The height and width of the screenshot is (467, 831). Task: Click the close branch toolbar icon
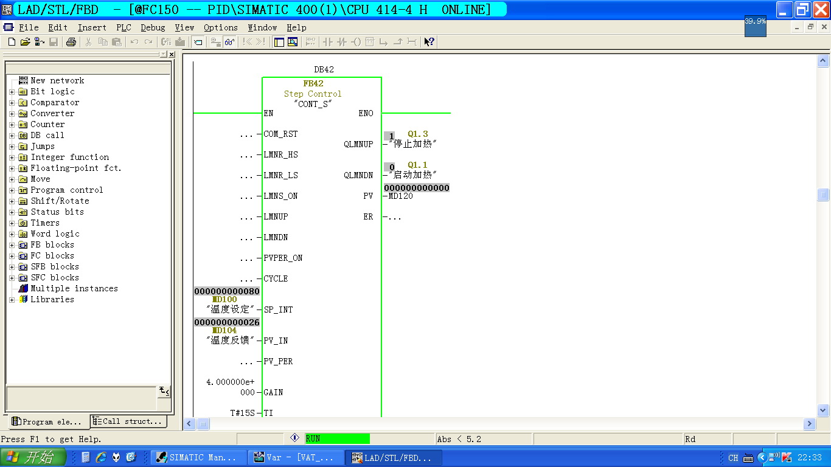tap(398, 42)
